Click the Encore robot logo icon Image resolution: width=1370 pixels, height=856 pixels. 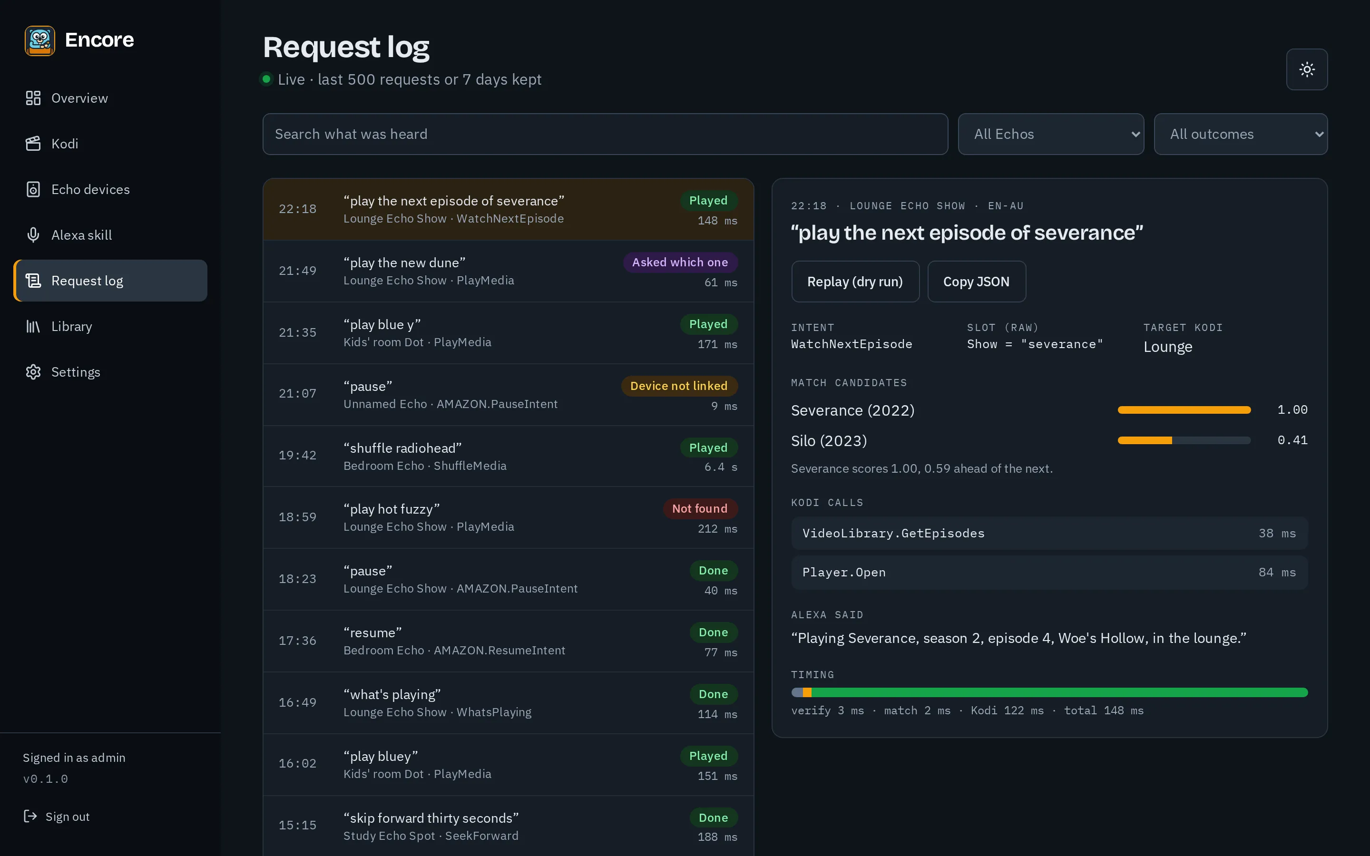pos(39,40)
